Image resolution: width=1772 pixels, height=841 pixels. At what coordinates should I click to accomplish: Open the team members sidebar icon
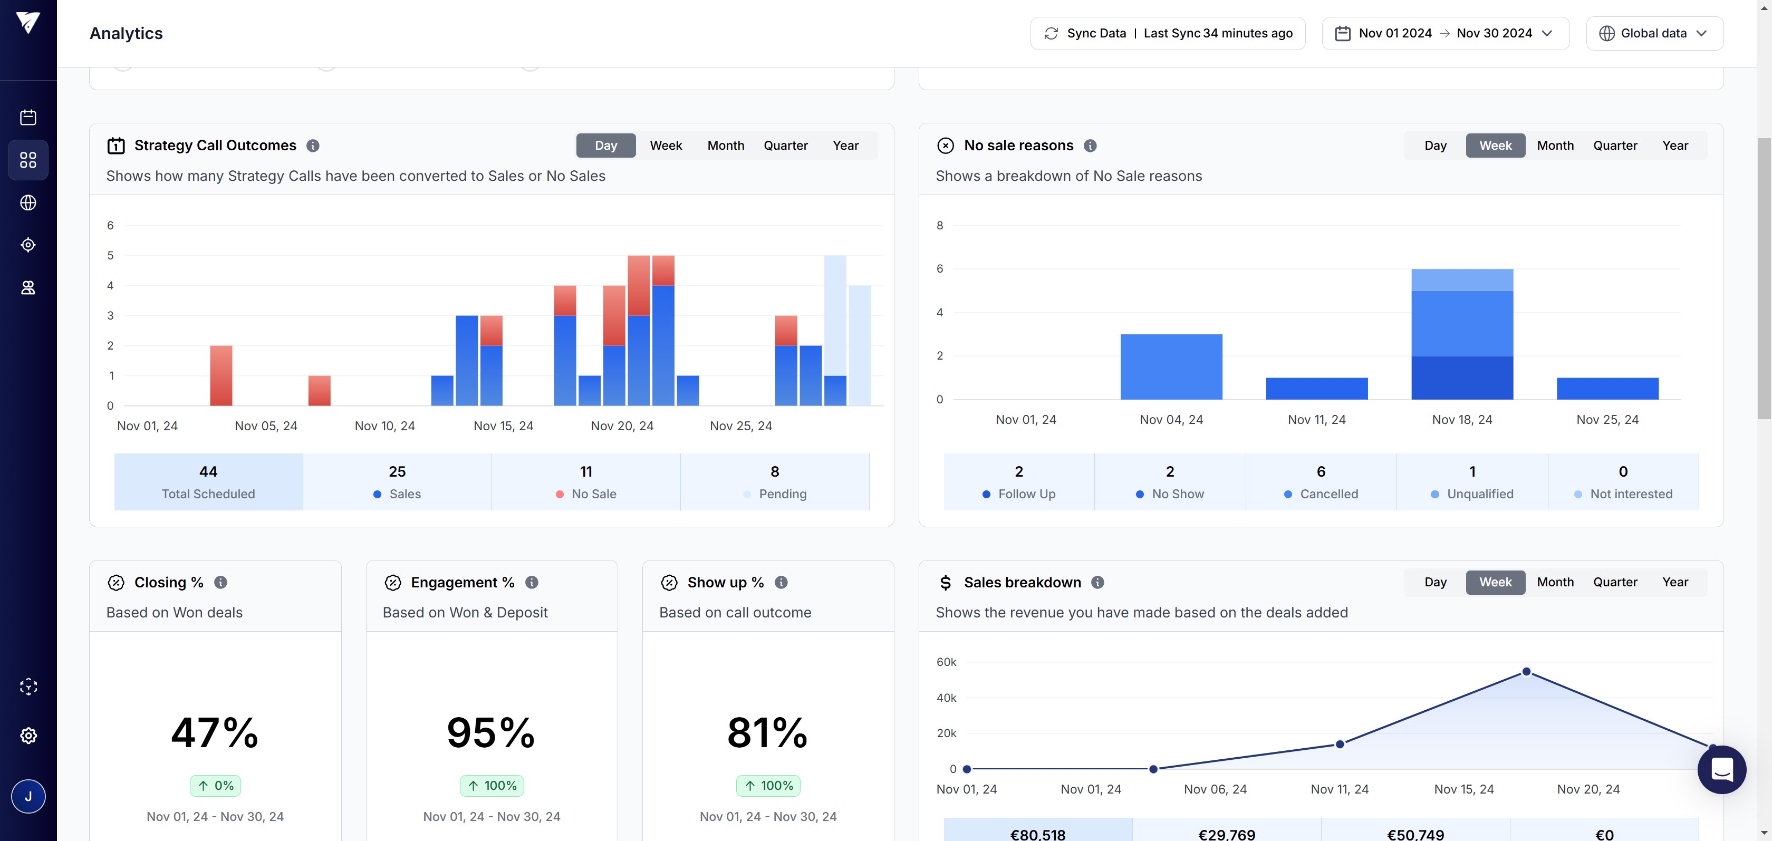28,287
